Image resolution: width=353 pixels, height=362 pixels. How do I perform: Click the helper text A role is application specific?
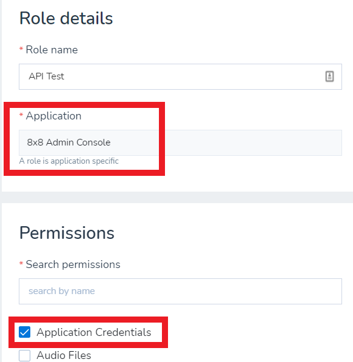(69, 161)
